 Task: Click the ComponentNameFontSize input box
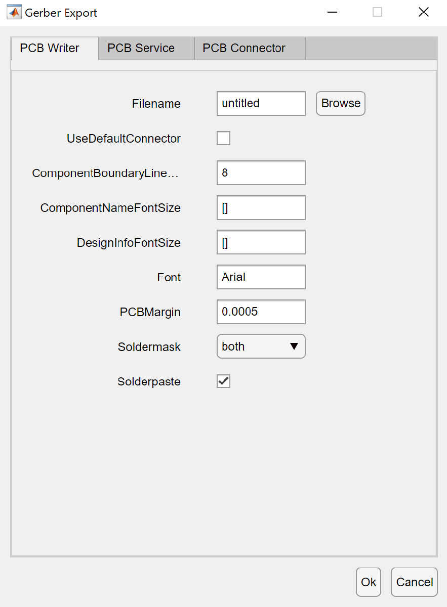click(261, 208)
